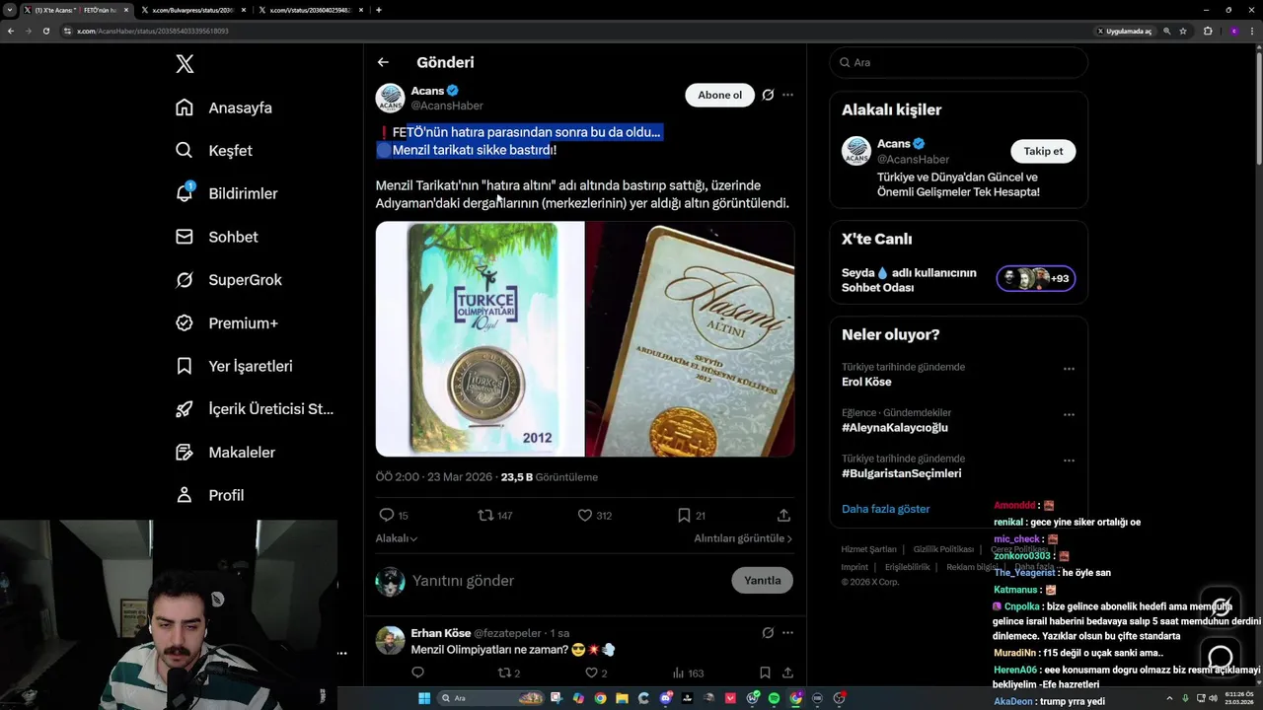
Task: Open Erişilebilirlik footer link
Action: pos(907,567)
